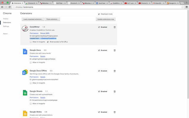Switch to the Inbox (8) Gmail tab

(x=158, y=3)
